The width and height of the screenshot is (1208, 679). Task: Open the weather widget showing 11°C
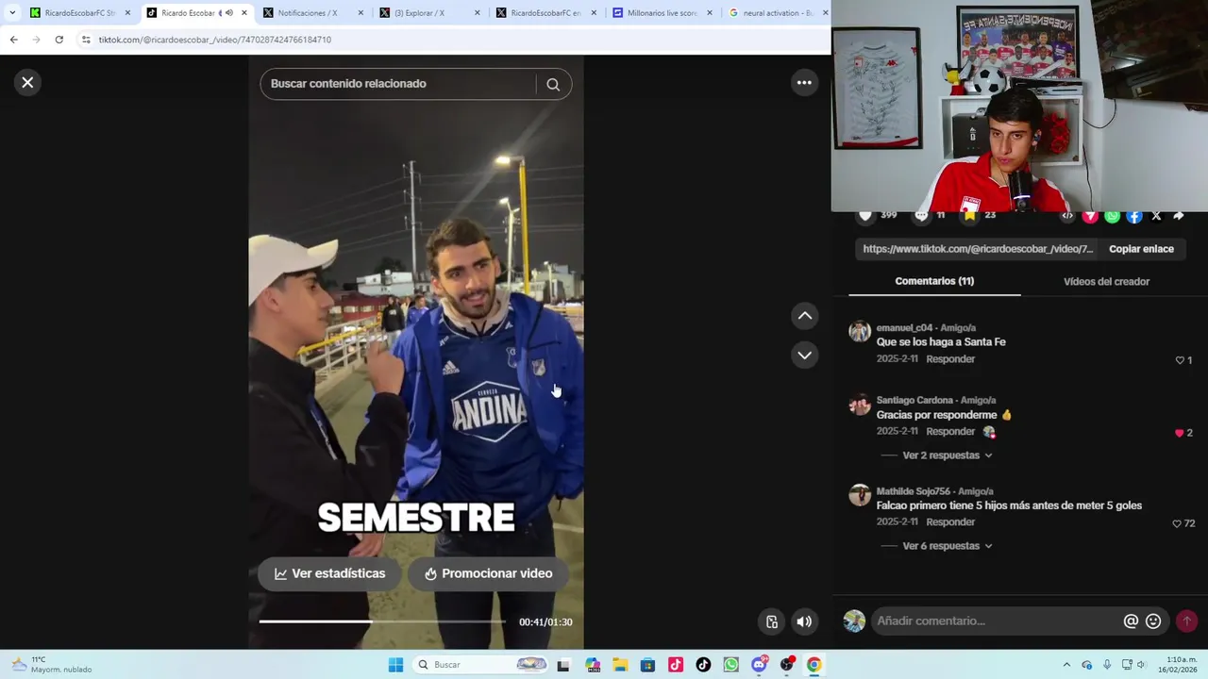[52, 665]
